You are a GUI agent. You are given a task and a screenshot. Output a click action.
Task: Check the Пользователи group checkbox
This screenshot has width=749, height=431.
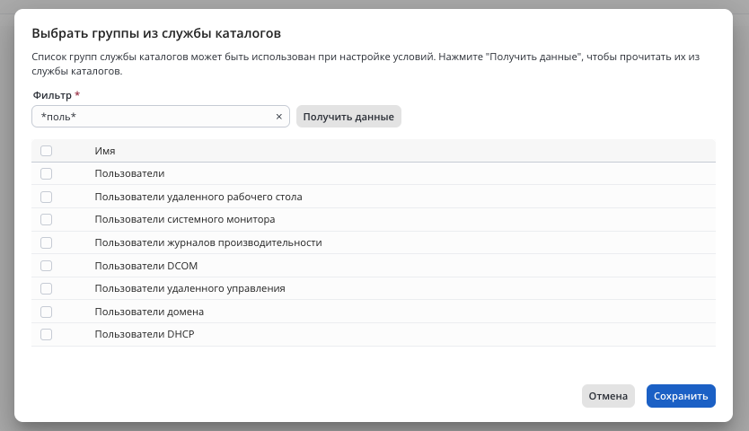click(47, 173)
